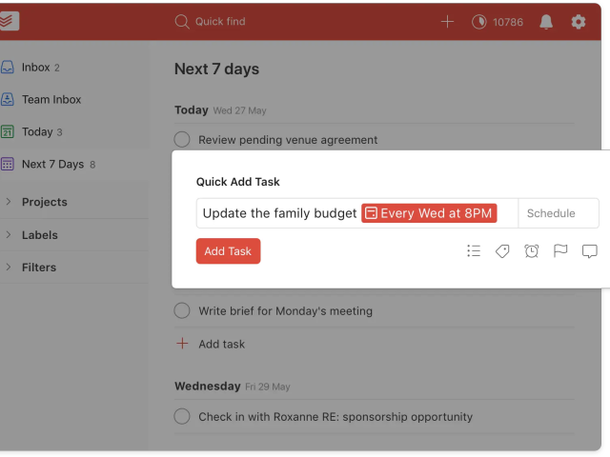
Task: Open Check in with Roxanne sponsorship task
Action: click(x=335, y=417)
